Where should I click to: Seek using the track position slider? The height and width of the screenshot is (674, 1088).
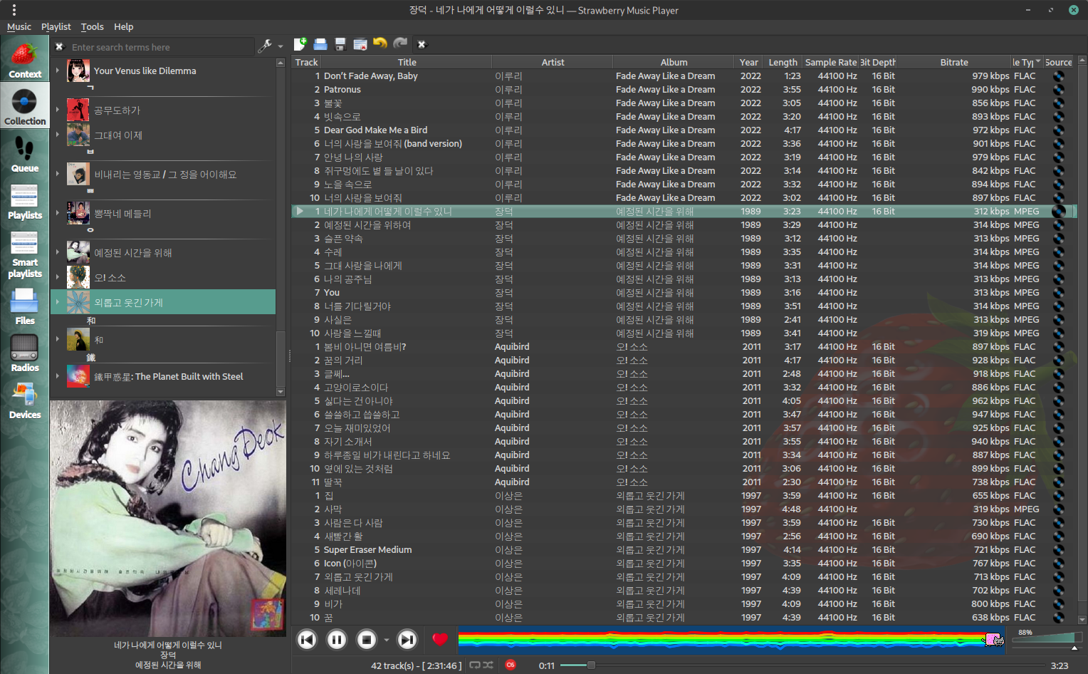coord(801,665)
